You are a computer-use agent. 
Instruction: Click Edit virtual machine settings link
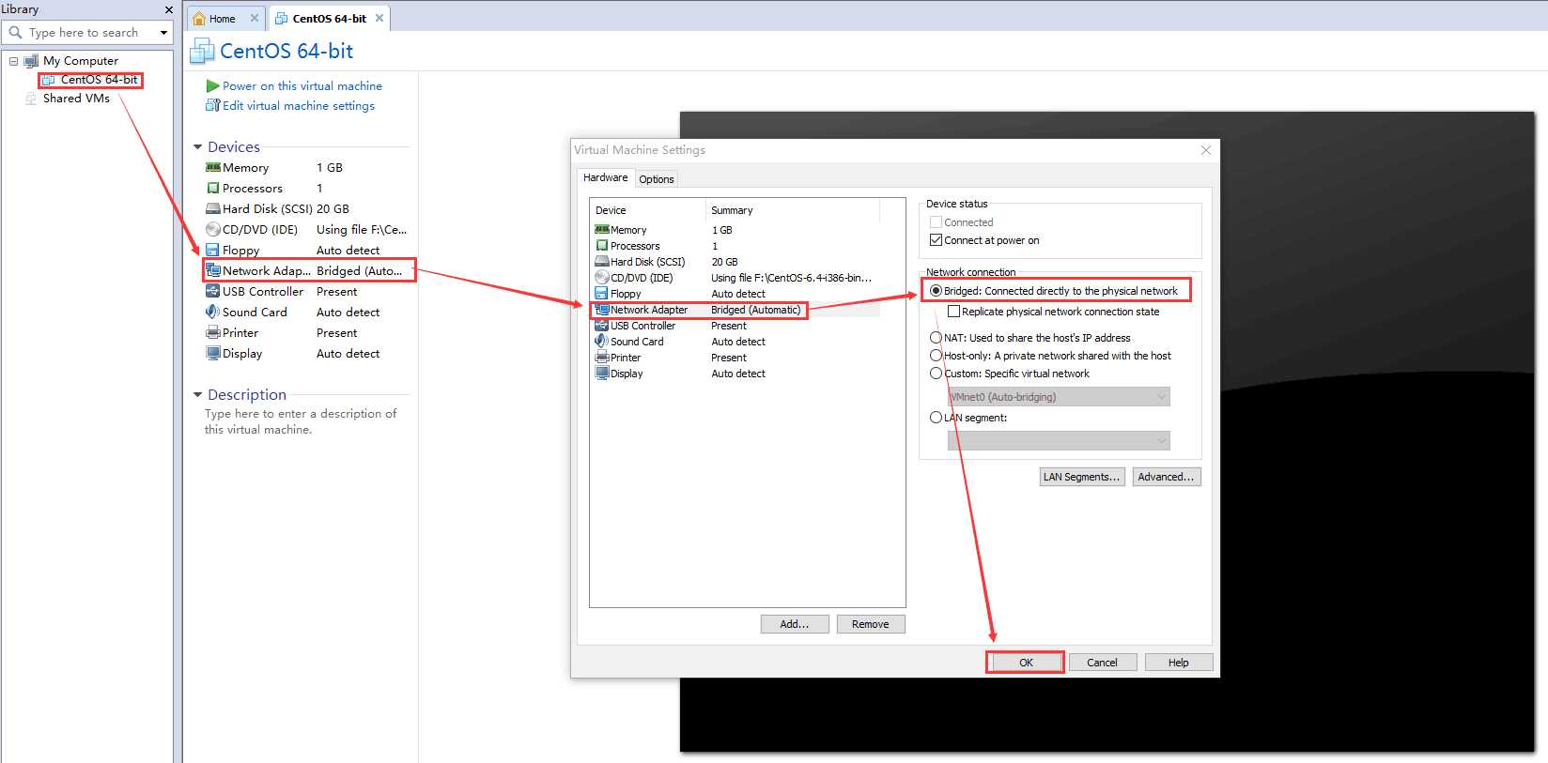pyautogui.click(x=298, y=106)
